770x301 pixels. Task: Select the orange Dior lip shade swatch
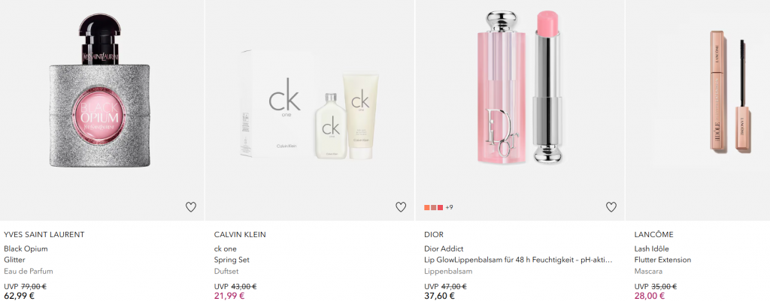(427, 207)
